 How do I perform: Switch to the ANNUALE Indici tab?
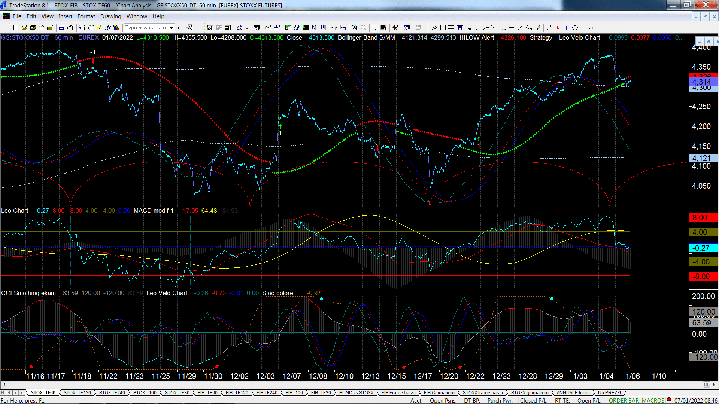point(573,392)
